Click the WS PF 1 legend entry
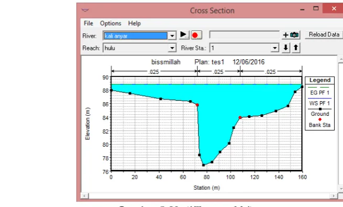 point(319,103)
